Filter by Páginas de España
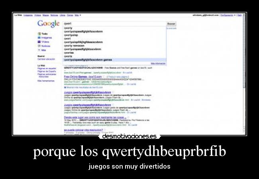The image size is (259, 179). tap(47, 71)
